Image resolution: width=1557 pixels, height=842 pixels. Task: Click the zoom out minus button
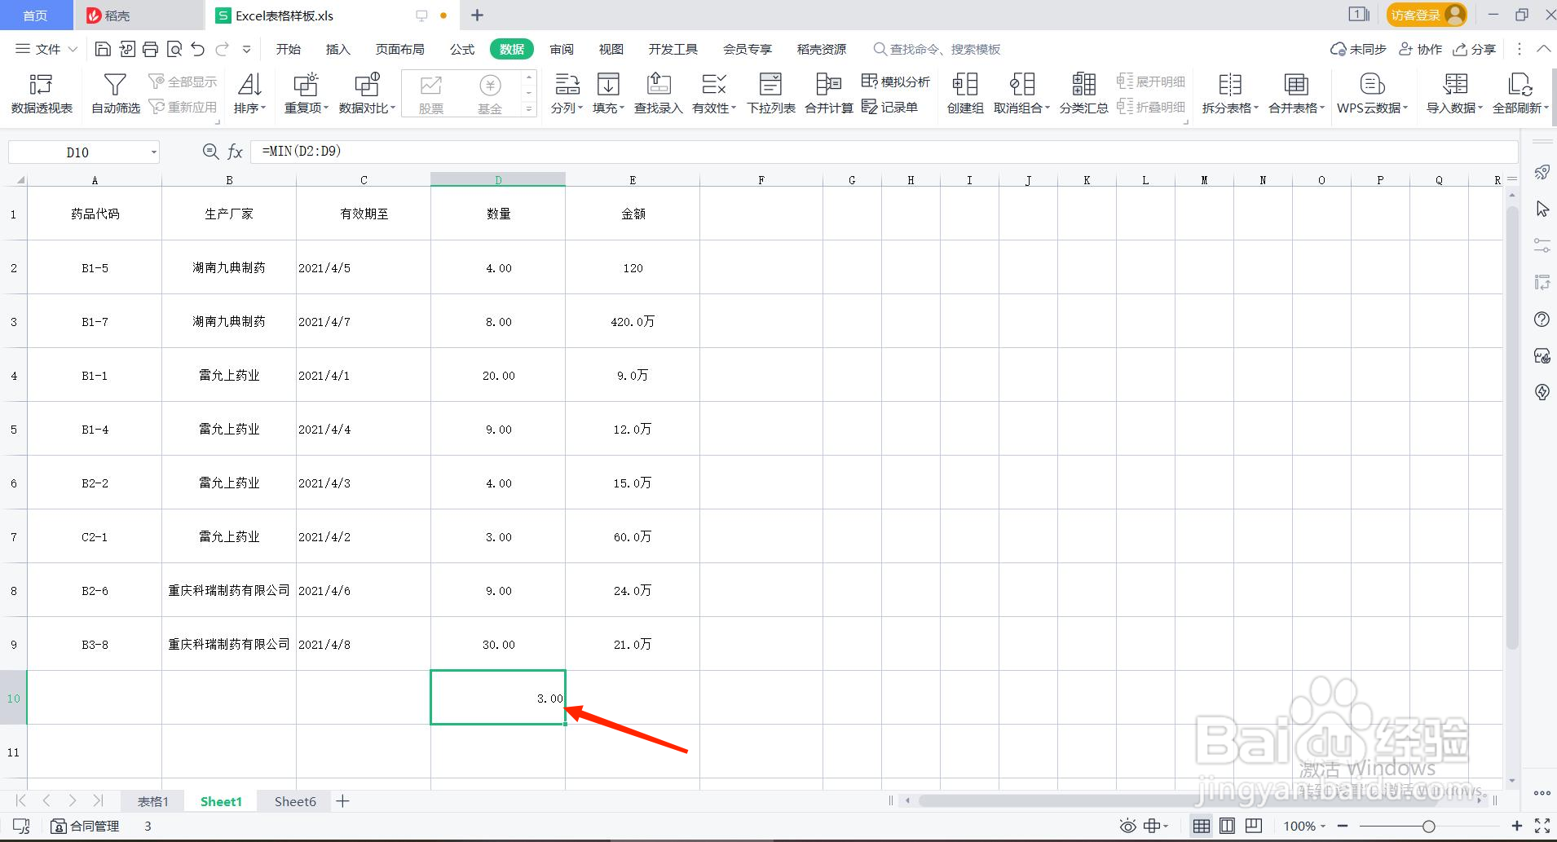1342,826
